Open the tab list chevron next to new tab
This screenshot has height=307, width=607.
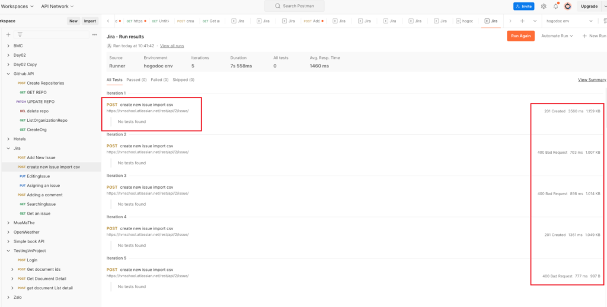(535, 21)
